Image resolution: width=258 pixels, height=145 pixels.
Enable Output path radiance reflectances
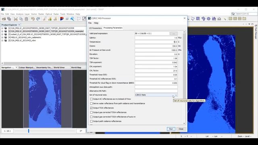(x=92, y=121)
